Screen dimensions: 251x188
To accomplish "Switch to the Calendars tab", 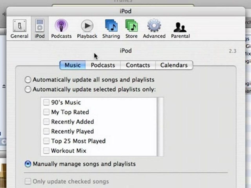I will [x=174, y=65].
